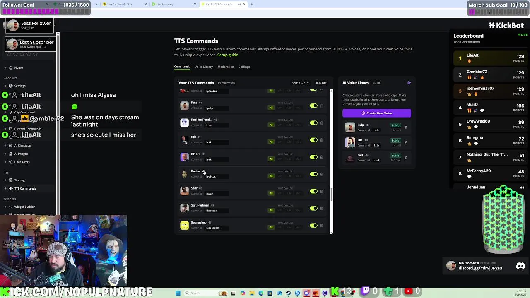Open AI Character in the sidebar

(23, 145)
